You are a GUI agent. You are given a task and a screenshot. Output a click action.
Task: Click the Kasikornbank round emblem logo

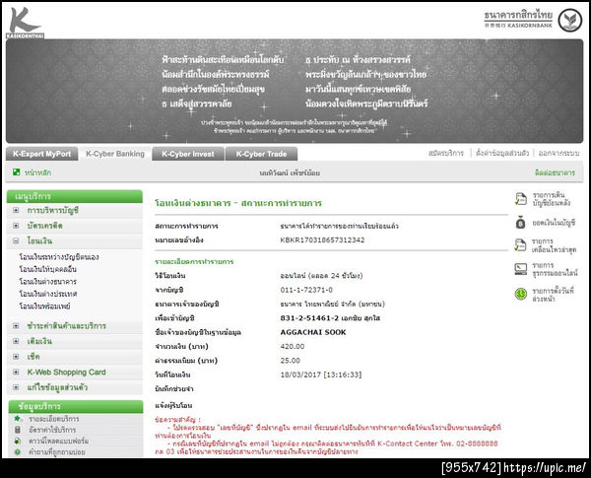(x=570, y=21)
